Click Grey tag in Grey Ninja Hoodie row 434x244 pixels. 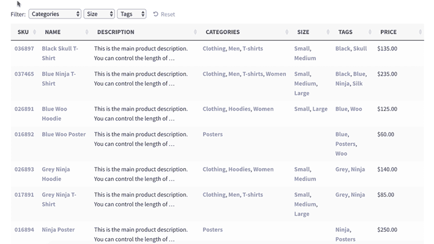coord(342,169)
